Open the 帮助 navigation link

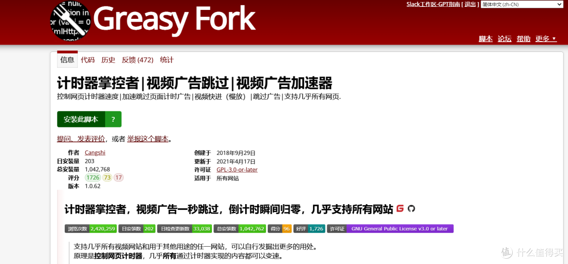click(523, 39)
